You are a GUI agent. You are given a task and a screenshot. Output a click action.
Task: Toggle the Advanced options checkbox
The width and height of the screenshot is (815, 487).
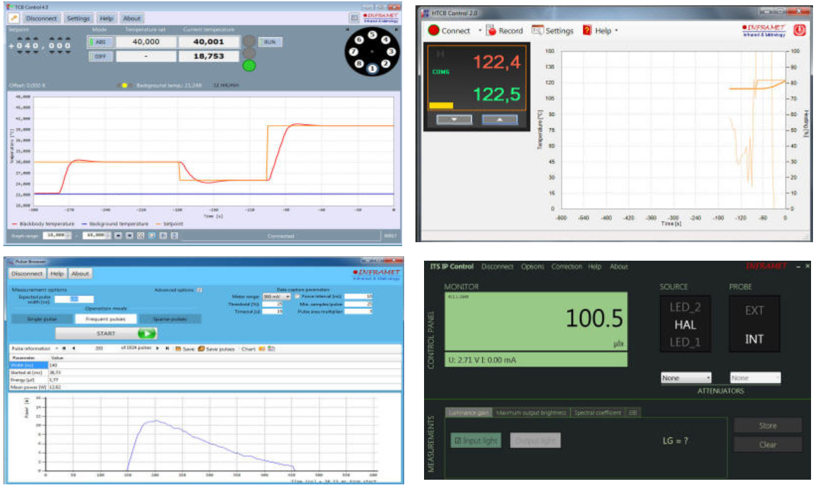(200, 290)
